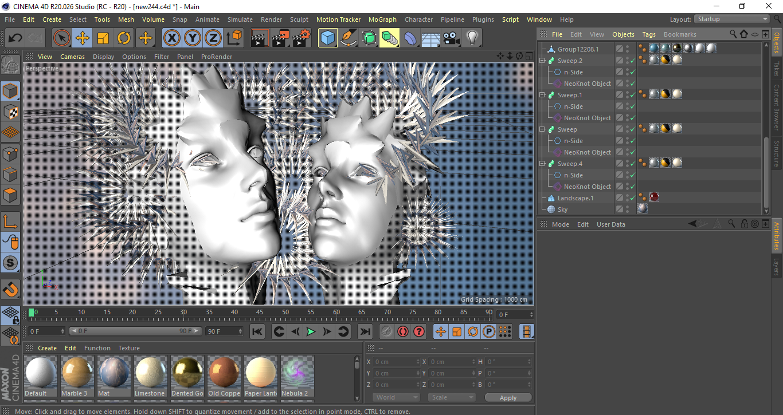Screen dimensions: 783x415
Task: Switch to Polygons mode icon
Action: click(10, 195)
